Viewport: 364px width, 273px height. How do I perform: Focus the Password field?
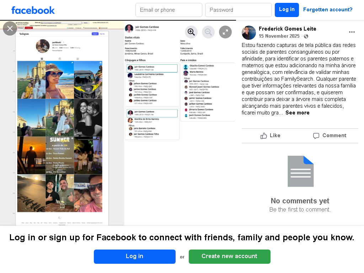point(239,10)
